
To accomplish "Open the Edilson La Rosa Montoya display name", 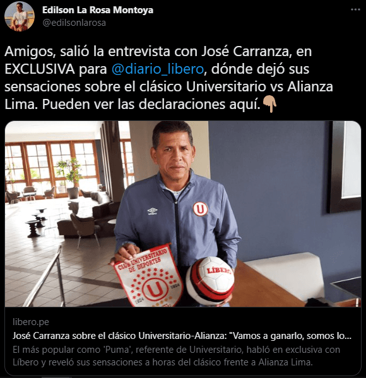I will pyautogui.click(x=98, y=10).
